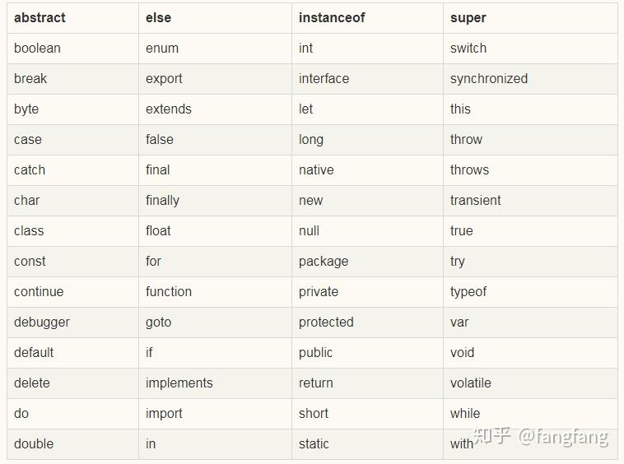This screenshot has height=464, width=624.
Task: Select the 'protected' cell
Action: point(326,322)
